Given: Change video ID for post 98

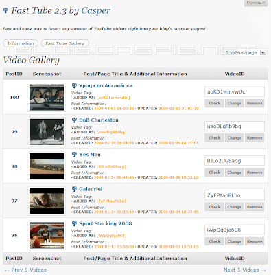Looking at the screenshot, I should [235, 173].
